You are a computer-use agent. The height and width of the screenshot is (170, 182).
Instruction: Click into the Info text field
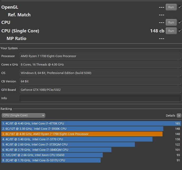pos(100,98)
